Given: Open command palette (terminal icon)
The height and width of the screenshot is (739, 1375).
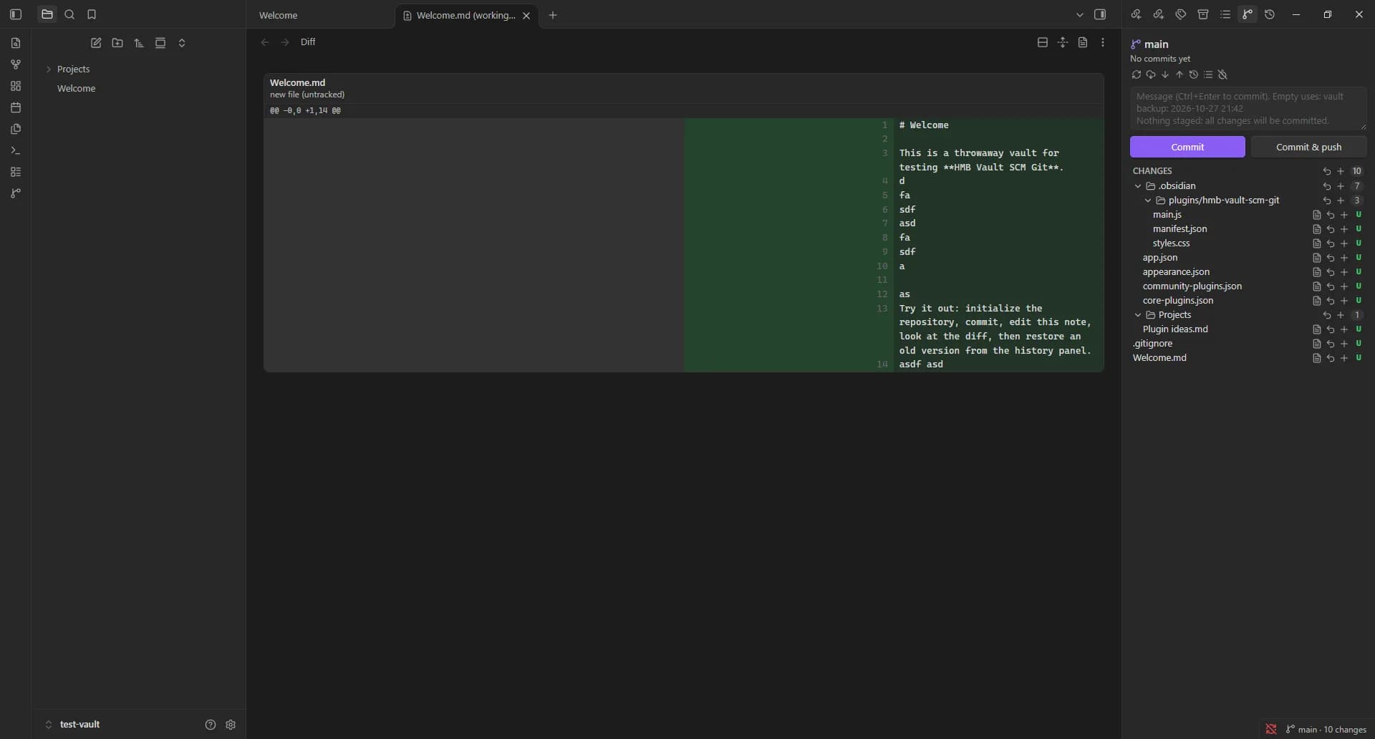Looking at the screenshot, I should pyautogui.click(x=16, y=150).
